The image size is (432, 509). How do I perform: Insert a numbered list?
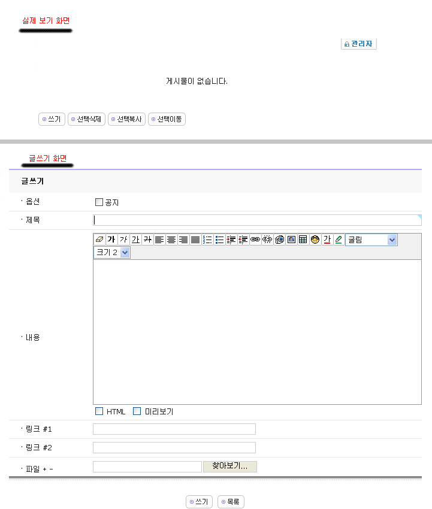coord(207,240)
